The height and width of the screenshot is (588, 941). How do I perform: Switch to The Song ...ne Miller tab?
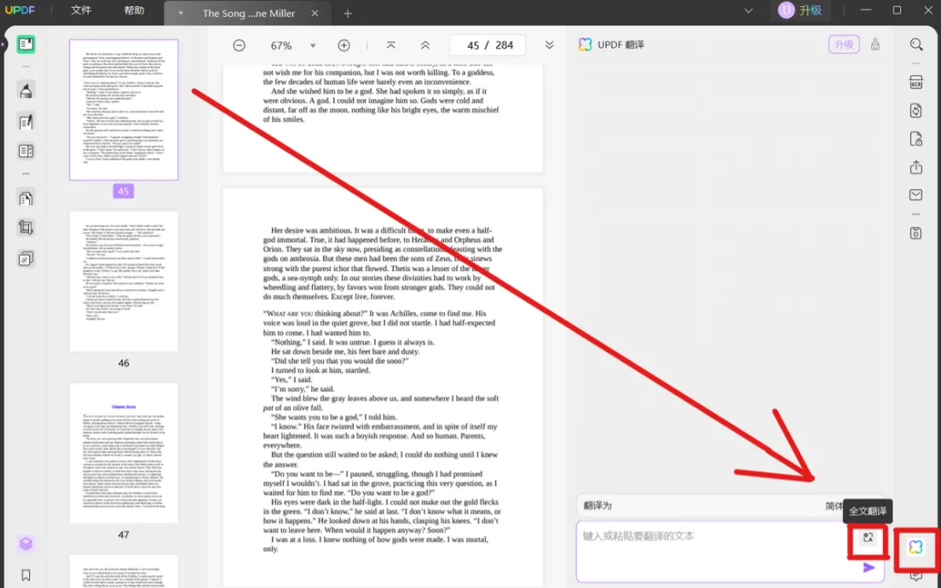tap(248, 13)
